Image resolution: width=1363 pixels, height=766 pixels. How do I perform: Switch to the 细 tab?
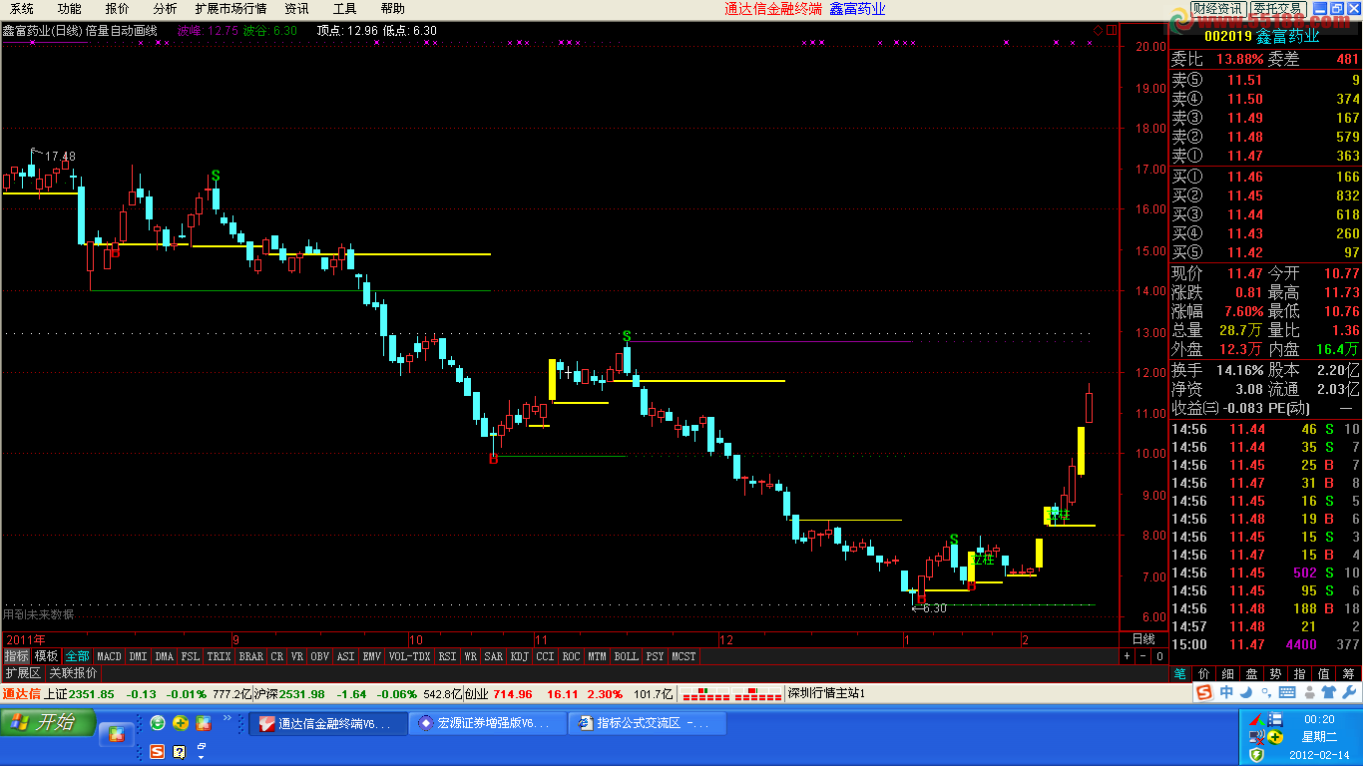[x=1228, y=674]
